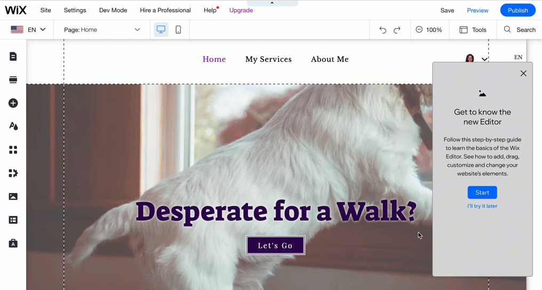Click the Undo arrow

(382, 30)
